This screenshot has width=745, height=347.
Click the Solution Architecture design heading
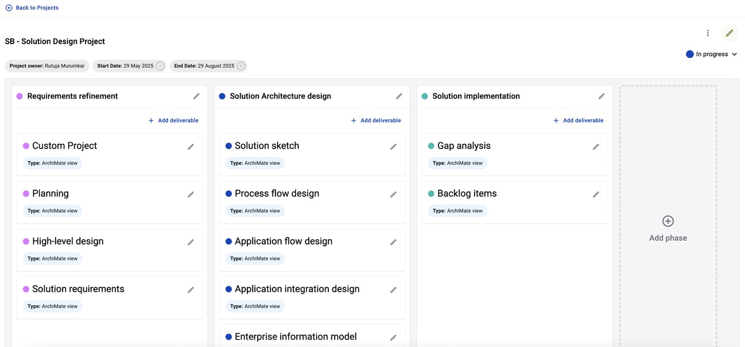(x=280, y=96)
